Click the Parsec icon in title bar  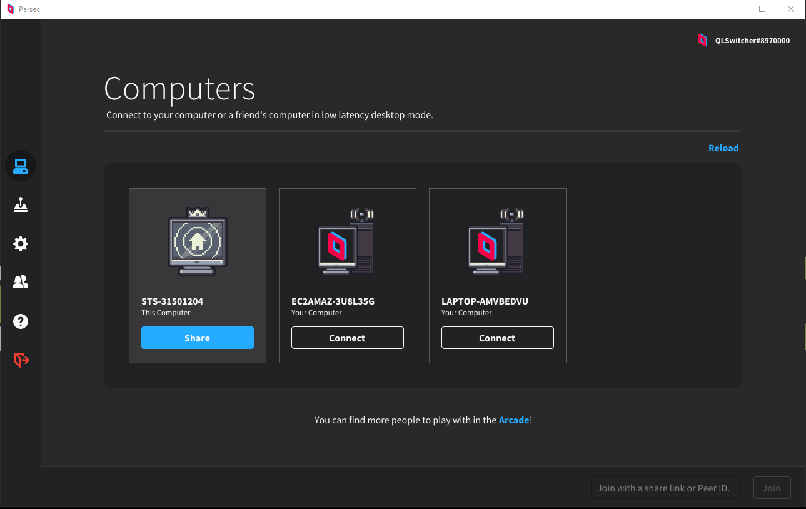[x=10, y=9]
